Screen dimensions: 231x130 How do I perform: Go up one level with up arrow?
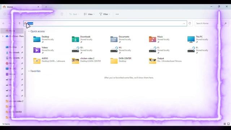click(x=19, y=23)
